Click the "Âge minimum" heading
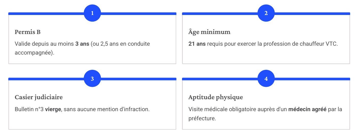Image resolution: width=359 pixels, height=135 pixels. click(x=209, y=32)
